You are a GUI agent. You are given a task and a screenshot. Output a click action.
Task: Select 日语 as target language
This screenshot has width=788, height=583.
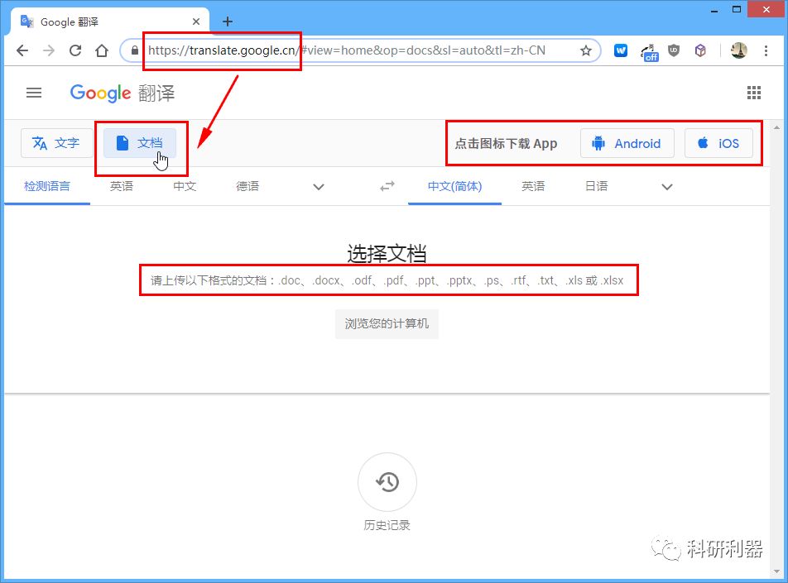click(597, 186)
